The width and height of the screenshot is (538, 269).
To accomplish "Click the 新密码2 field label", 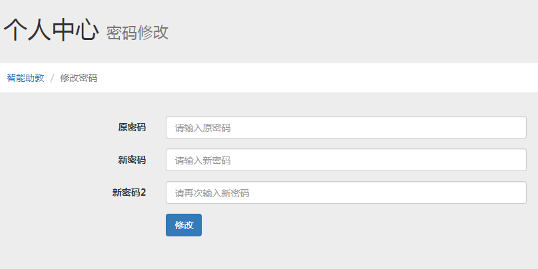I will coord(129,193).
